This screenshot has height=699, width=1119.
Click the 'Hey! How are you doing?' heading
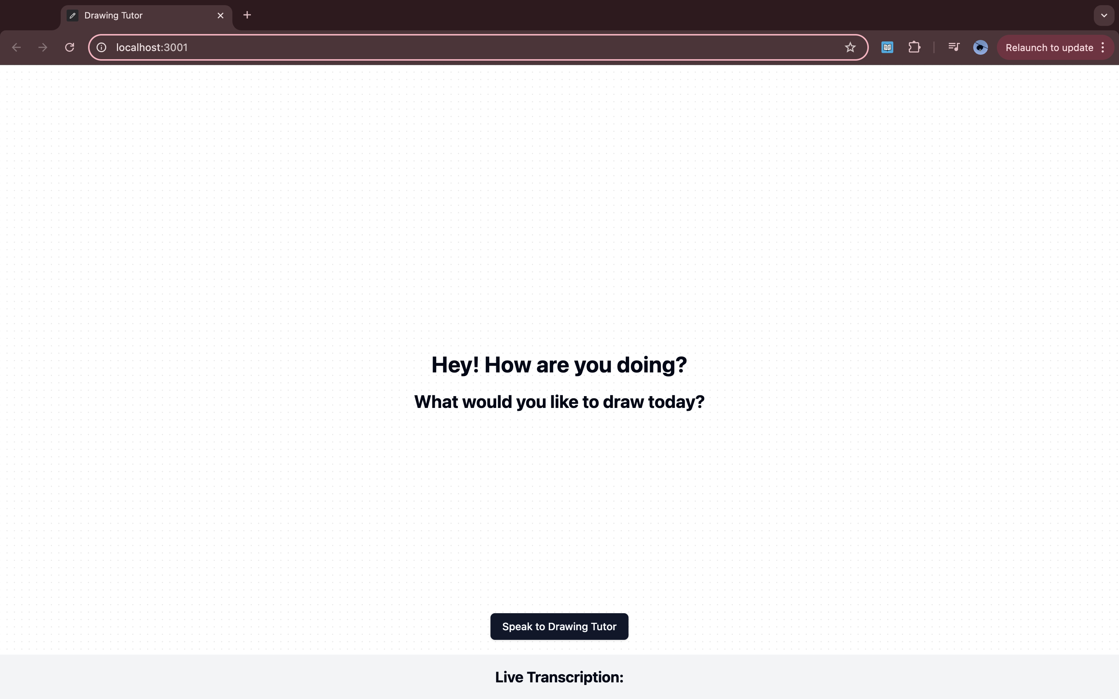point(559,365)
